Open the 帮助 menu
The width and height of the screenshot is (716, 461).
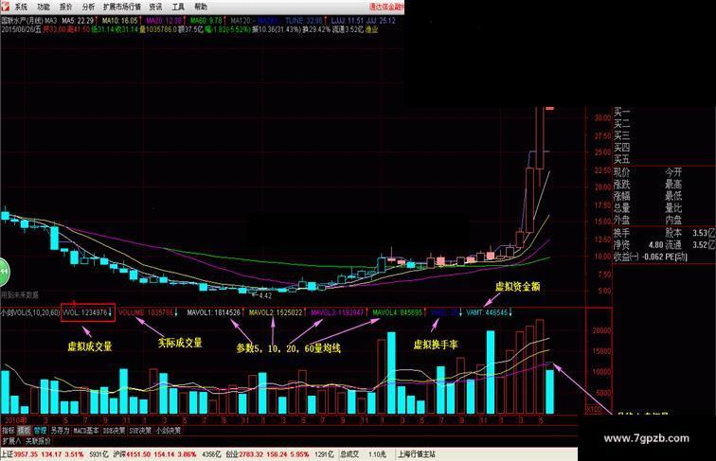pos(201,7)
